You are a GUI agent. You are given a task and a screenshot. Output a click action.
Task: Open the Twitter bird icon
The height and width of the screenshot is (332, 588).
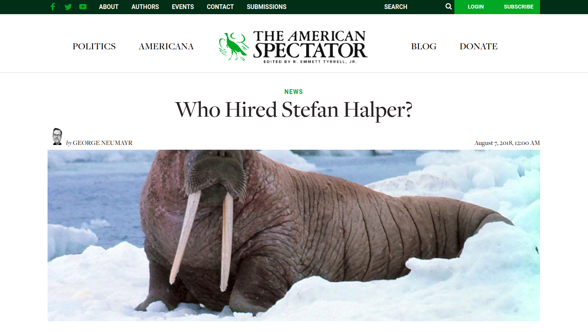click(68, 7)
